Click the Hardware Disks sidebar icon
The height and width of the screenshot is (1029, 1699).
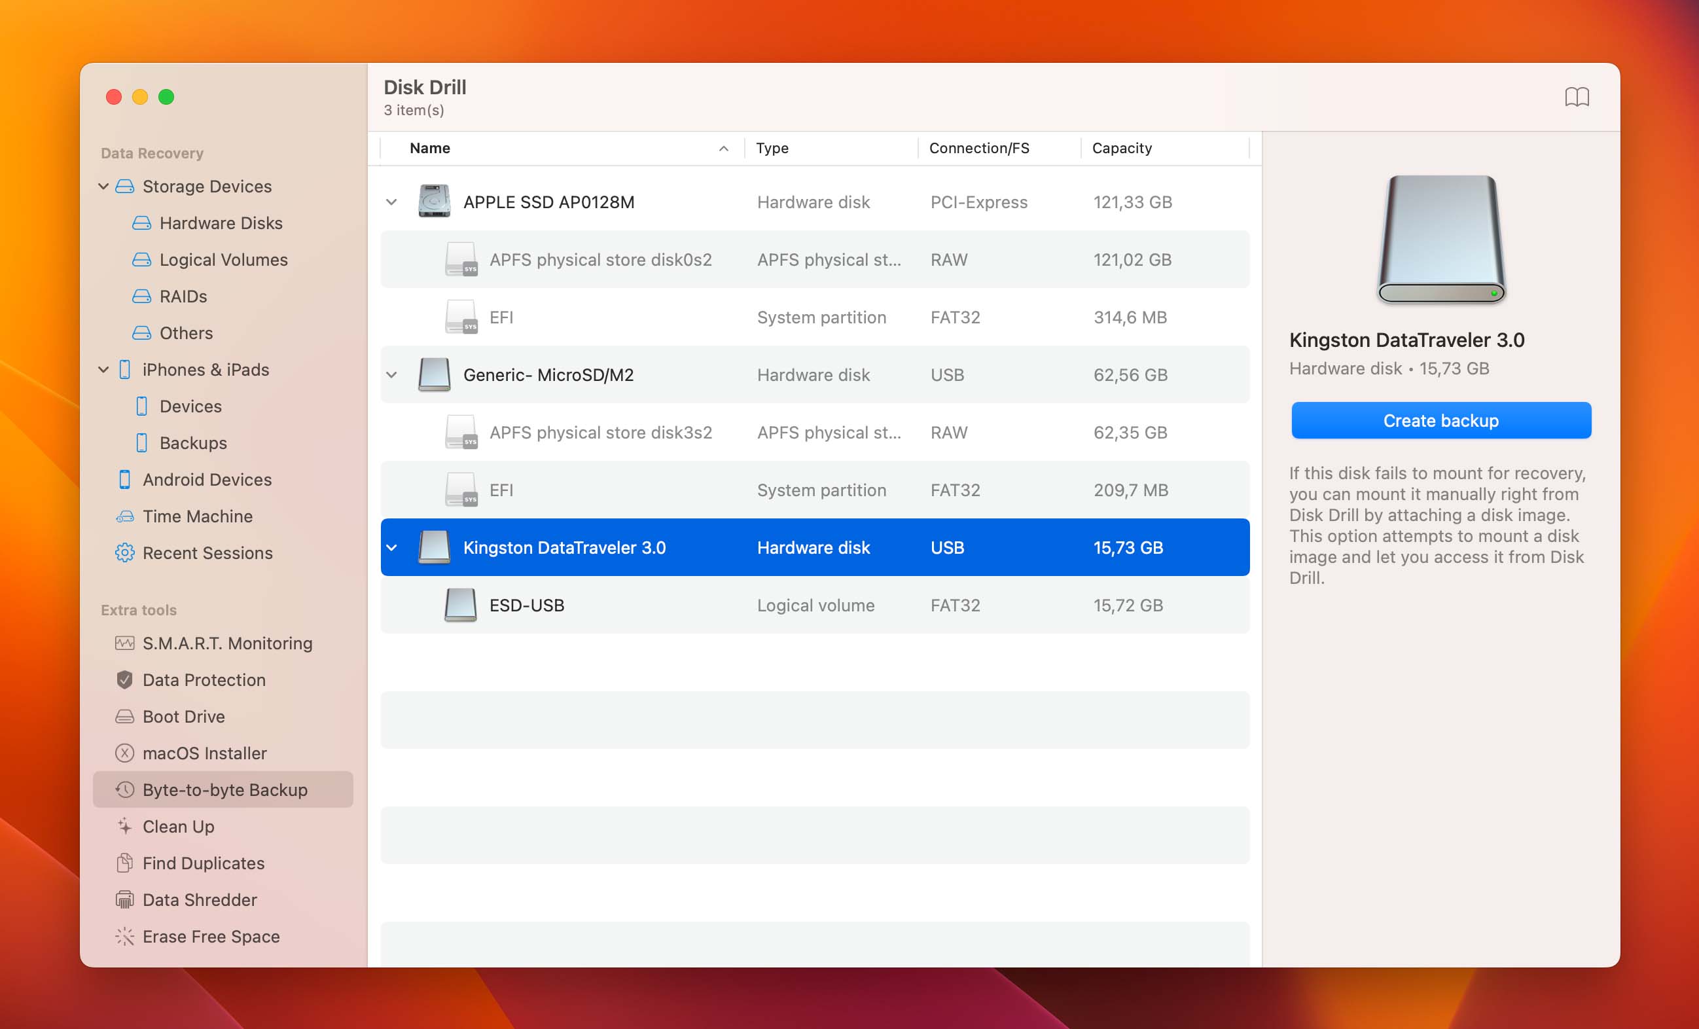point(141,223)
